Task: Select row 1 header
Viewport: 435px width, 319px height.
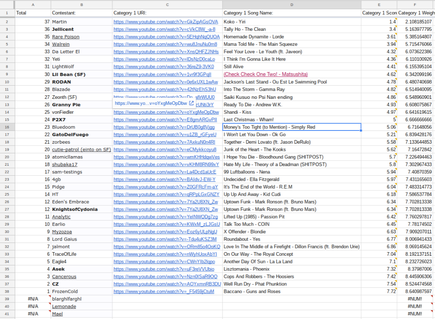Action: (7, 13)
